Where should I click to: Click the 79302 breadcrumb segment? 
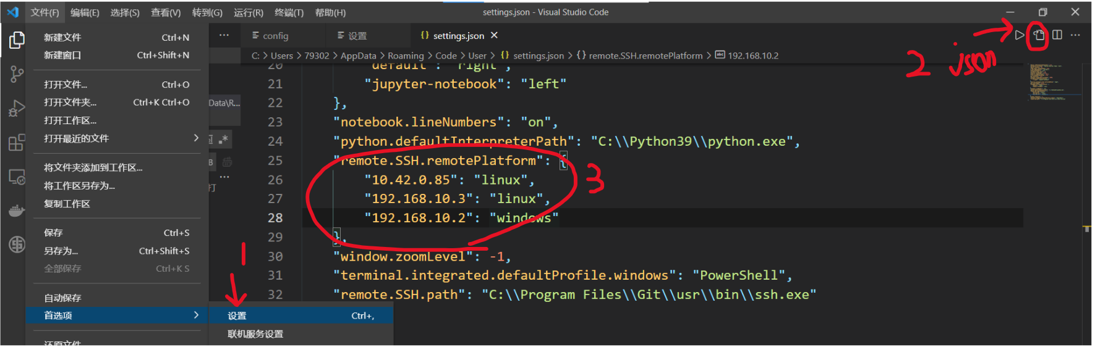[x=317, y=56]
